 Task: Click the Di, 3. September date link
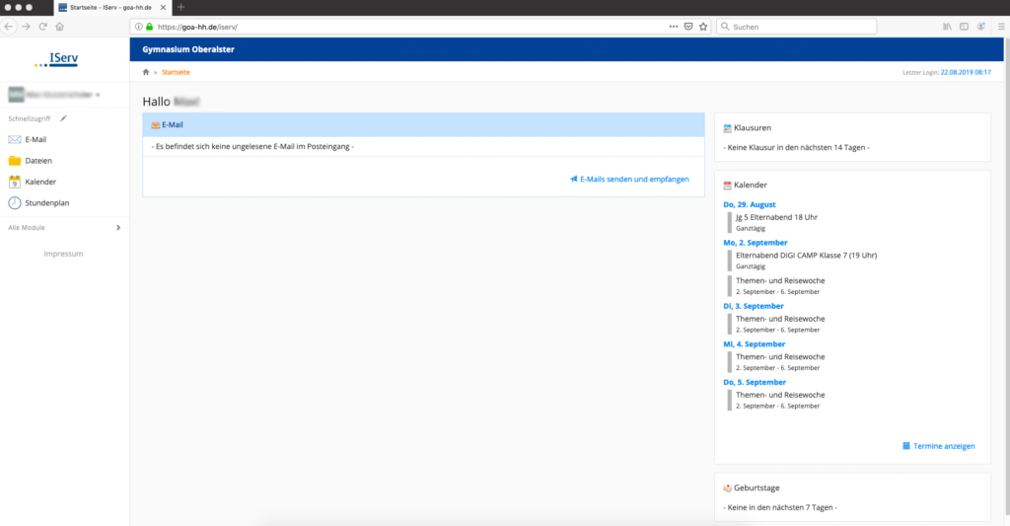(753, 306)
